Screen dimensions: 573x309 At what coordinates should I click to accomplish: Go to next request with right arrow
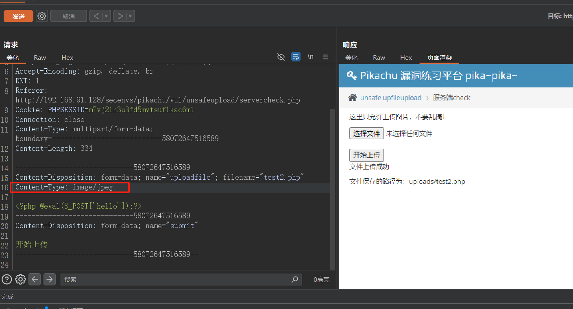click(120, 16)
